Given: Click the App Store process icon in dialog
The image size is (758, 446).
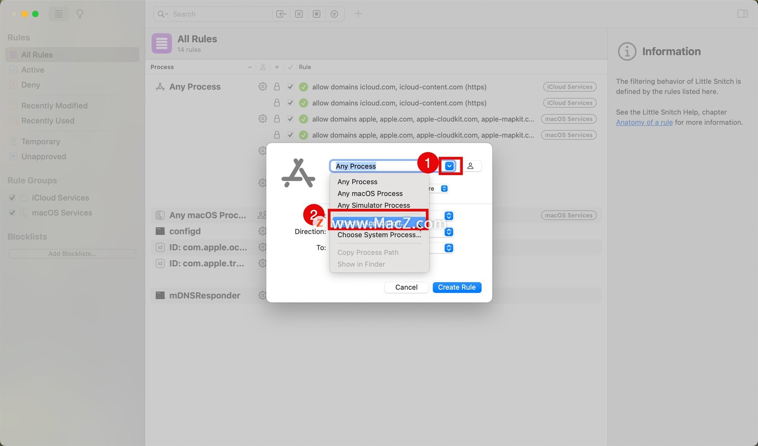Looking at the screenshot, I should 298,173.
